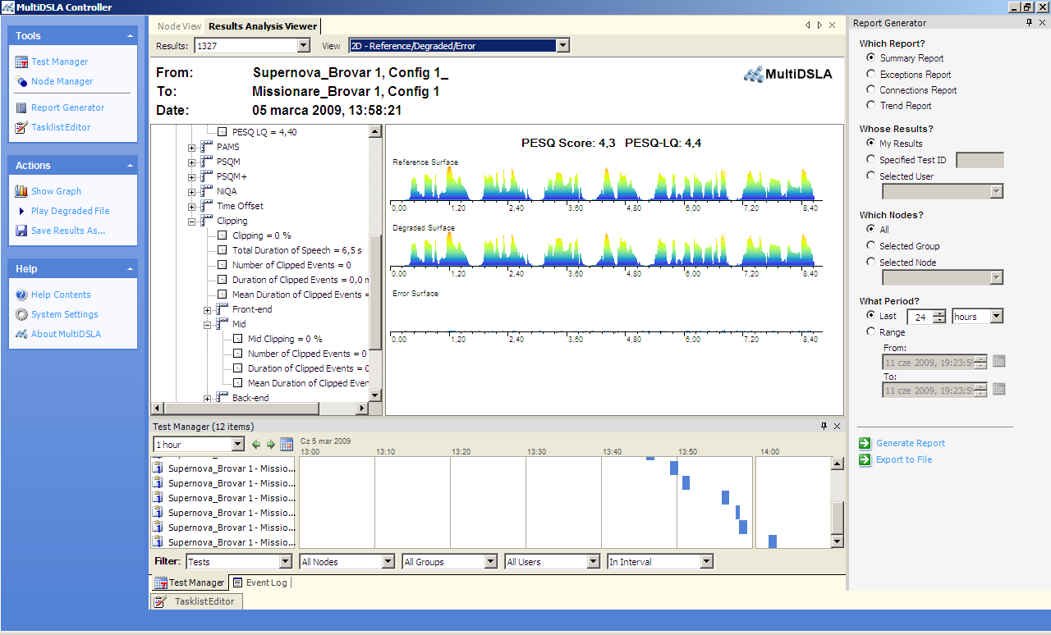Screen dimensions: 1051x635
Task: Expand the PAMS tree node
Action: pyautogui.click(x=192, y=148)
